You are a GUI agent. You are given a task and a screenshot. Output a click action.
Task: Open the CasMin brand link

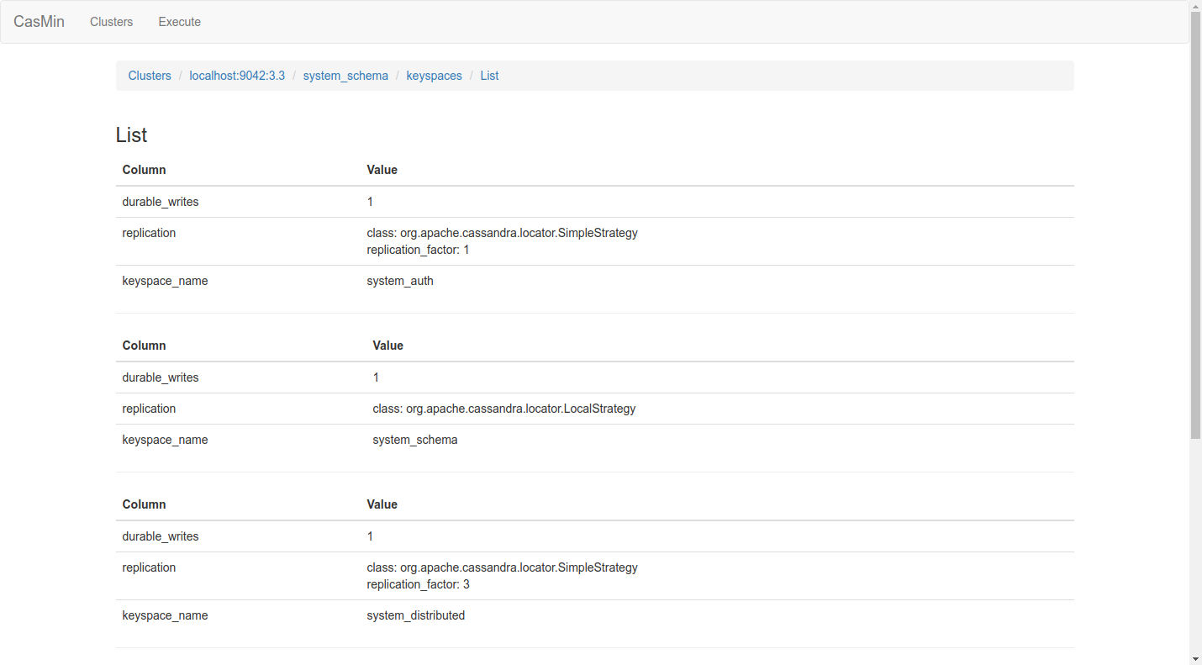tap(39, 22)
